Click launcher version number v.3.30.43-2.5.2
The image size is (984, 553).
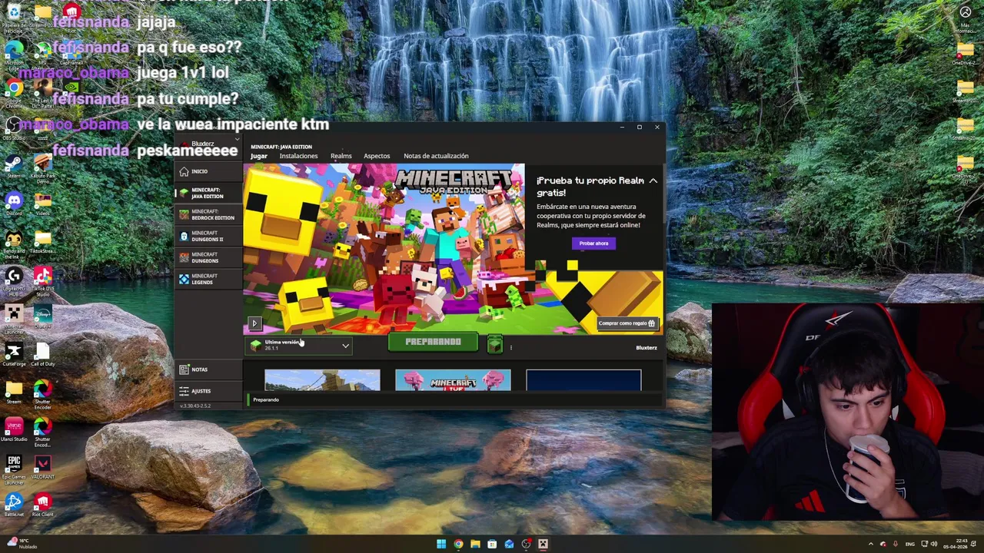pyautogui.click(x=195, y=406)
